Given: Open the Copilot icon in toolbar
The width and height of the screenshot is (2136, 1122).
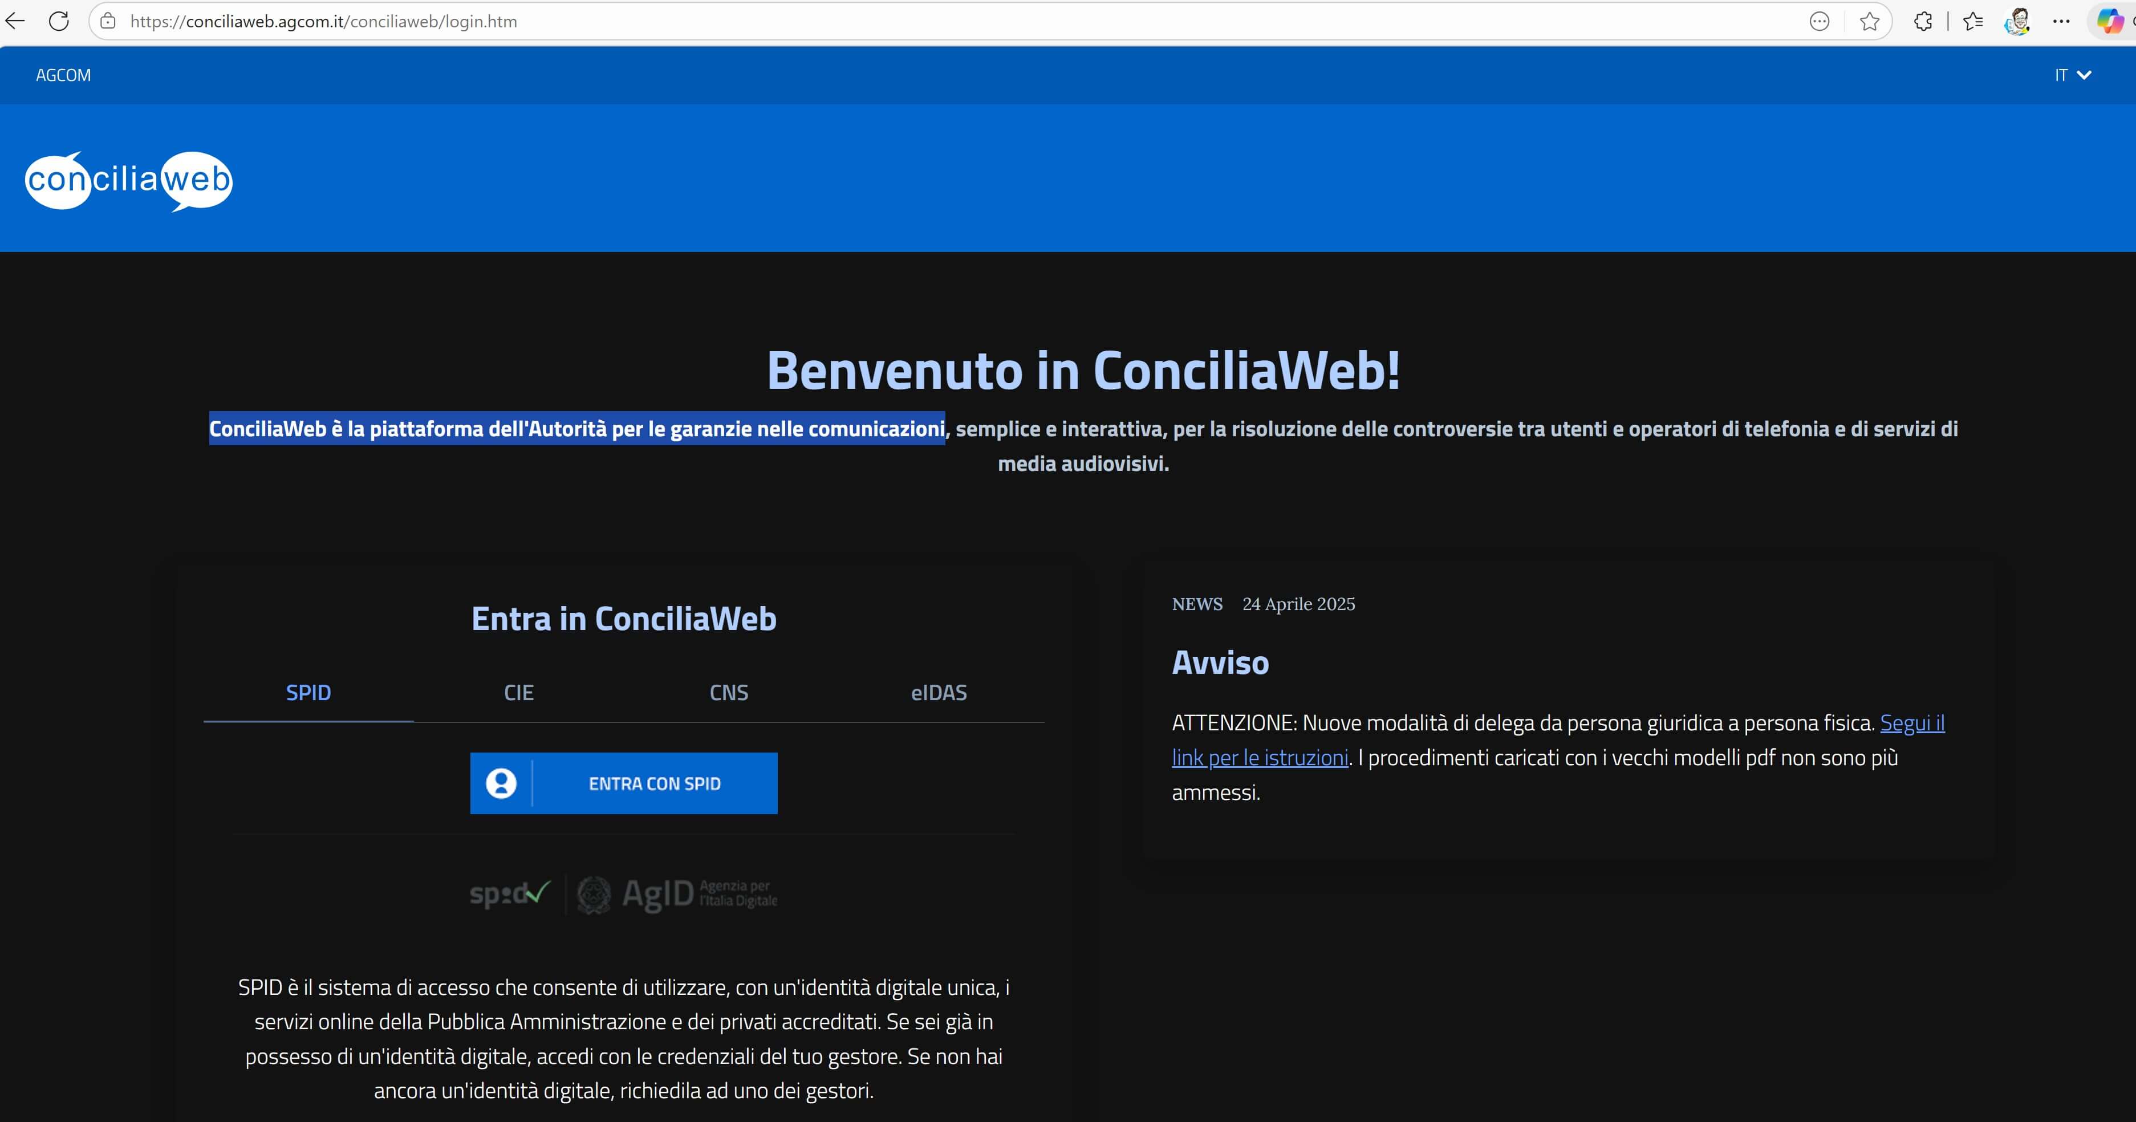Looking at the screenshot, I should point(2109,22).
